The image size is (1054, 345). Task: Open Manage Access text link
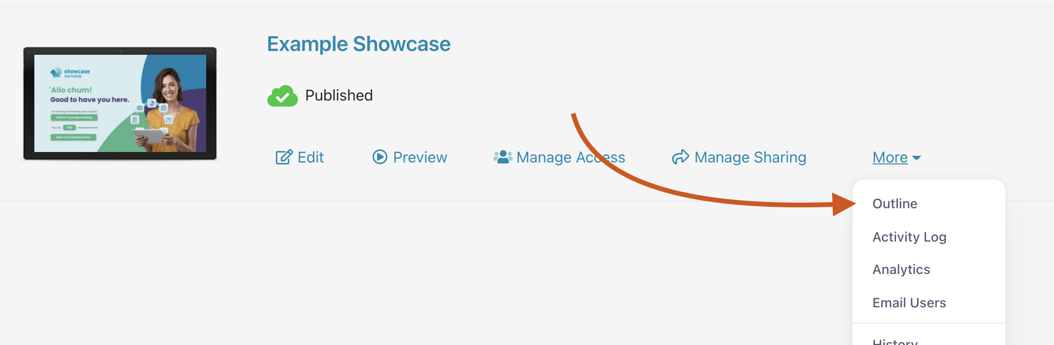pos(570,157)
